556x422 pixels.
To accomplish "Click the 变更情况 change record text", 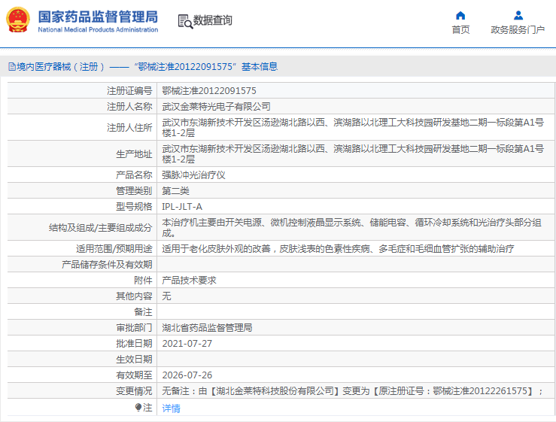I will click(352, 391).
